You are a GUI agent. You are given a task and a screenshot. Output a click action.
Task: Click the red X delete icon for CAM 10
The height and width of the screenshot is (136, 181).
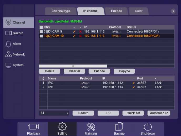point(81,36)
